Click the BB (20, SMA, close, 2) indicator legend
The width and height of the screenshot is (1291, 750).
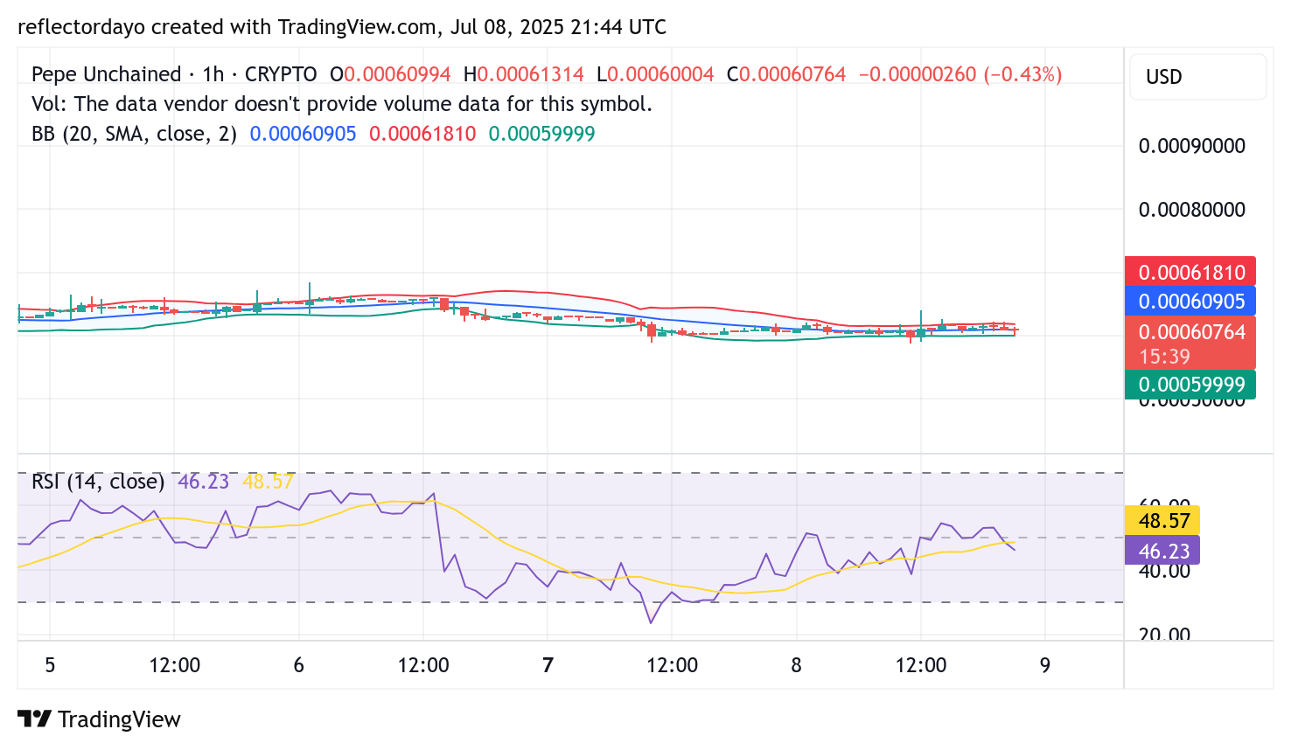134,134
